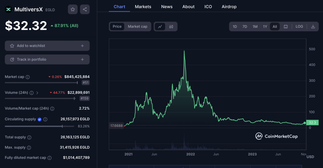Image resolution: width=323 pixels, height=168 pixels.
Task: Click the Market cap info icon
Action: (28, 77)
